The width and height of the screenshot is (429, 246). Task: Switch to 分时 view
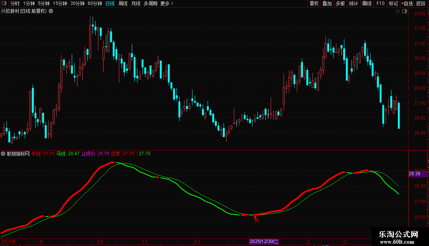pyautogui.click(x=15, y=3)
